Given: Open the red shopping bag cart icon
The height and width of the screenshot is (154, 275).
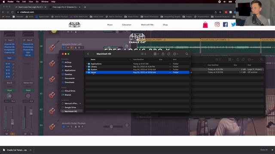Looking at the screenshot, I should 205,25.
